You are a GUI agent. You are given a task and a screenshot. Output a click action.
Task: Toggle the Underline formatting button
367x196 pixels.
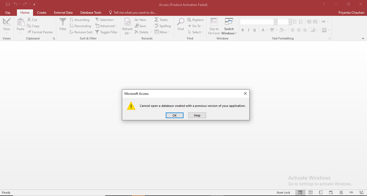click(x=254, y=30)
